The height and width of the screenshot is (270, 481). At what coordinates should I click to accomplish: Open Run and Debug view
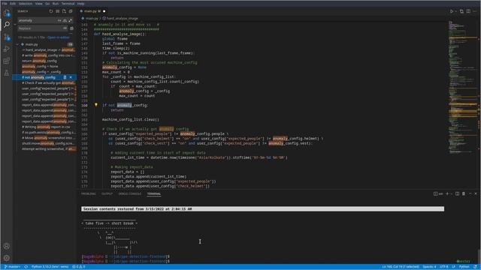(x=7, y=49)
